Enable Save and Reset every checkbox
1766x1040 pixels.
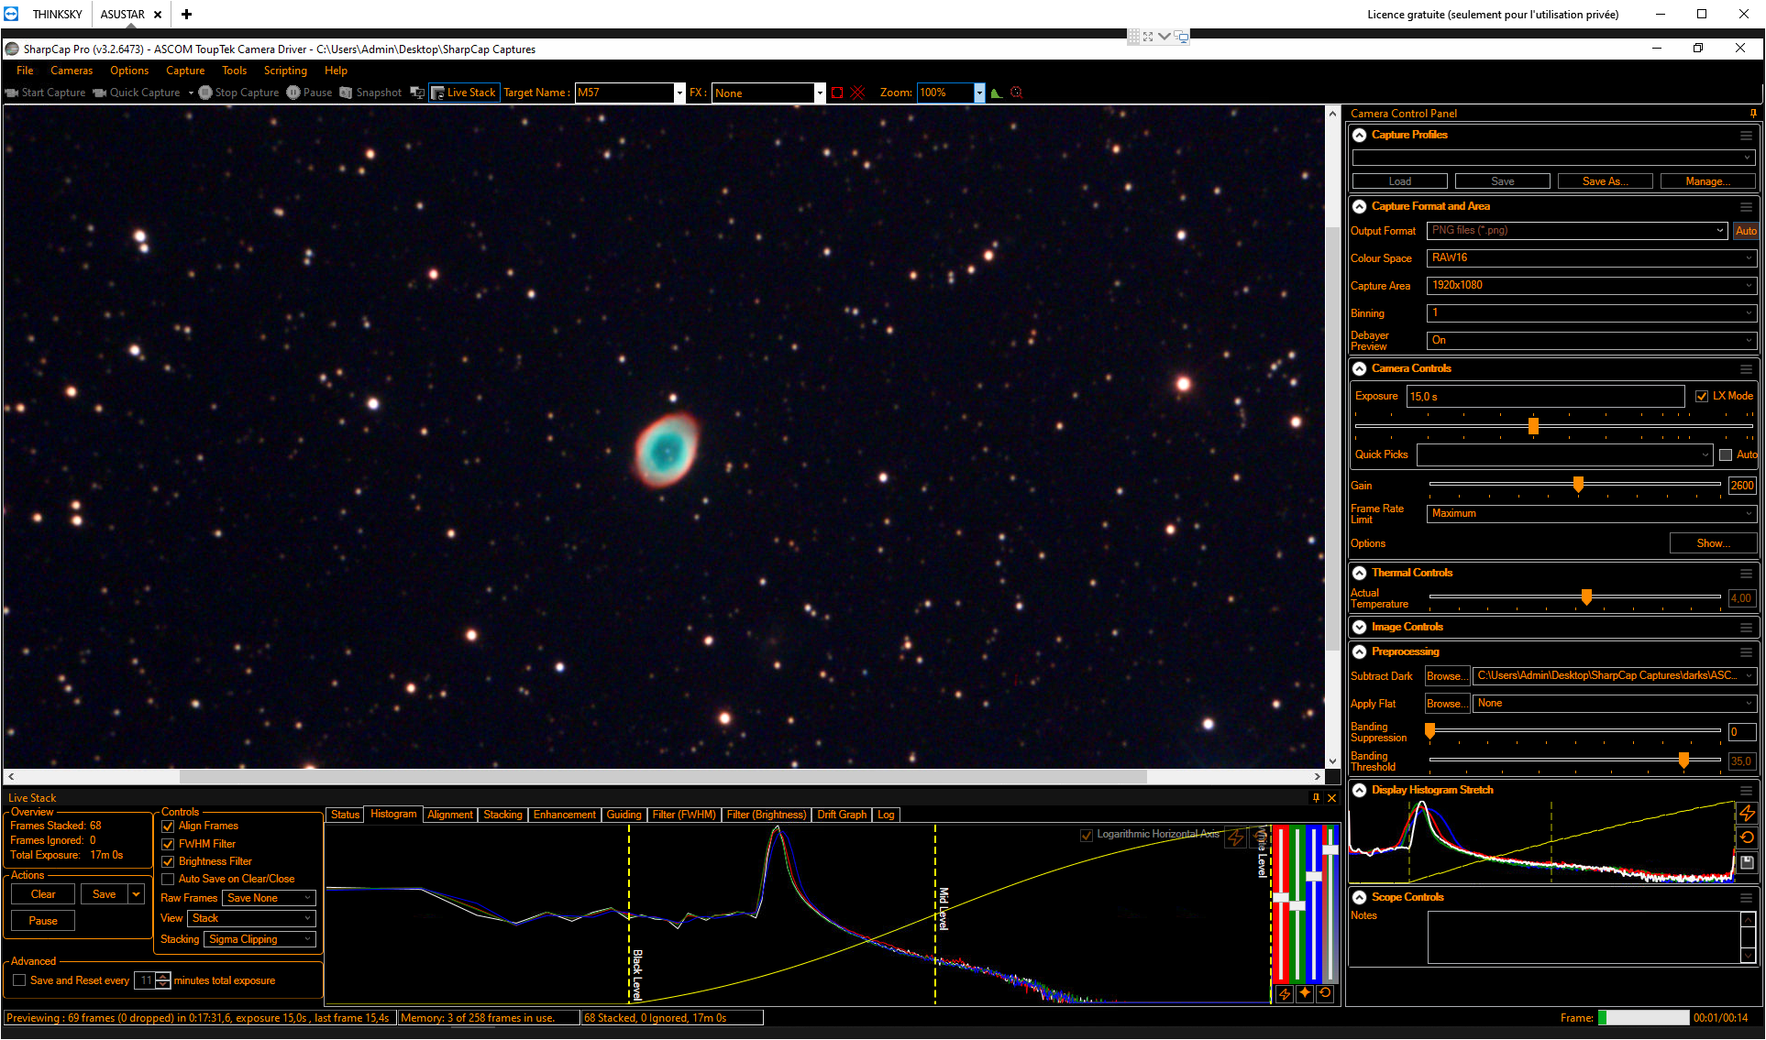(x=19, y=980)
